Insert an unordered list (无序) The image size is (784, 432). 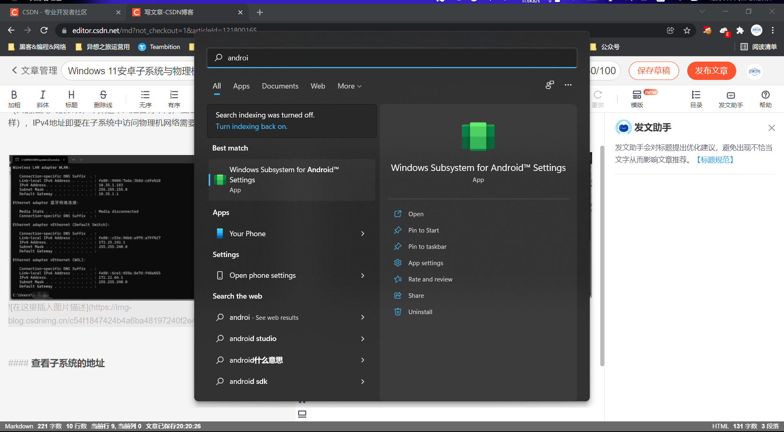click(x=145, y=95)
